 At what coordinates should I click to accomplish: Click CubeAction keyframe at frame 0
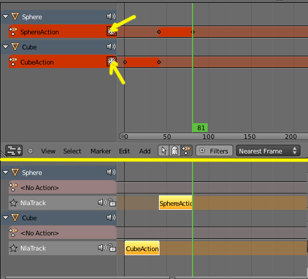(125, 62)
